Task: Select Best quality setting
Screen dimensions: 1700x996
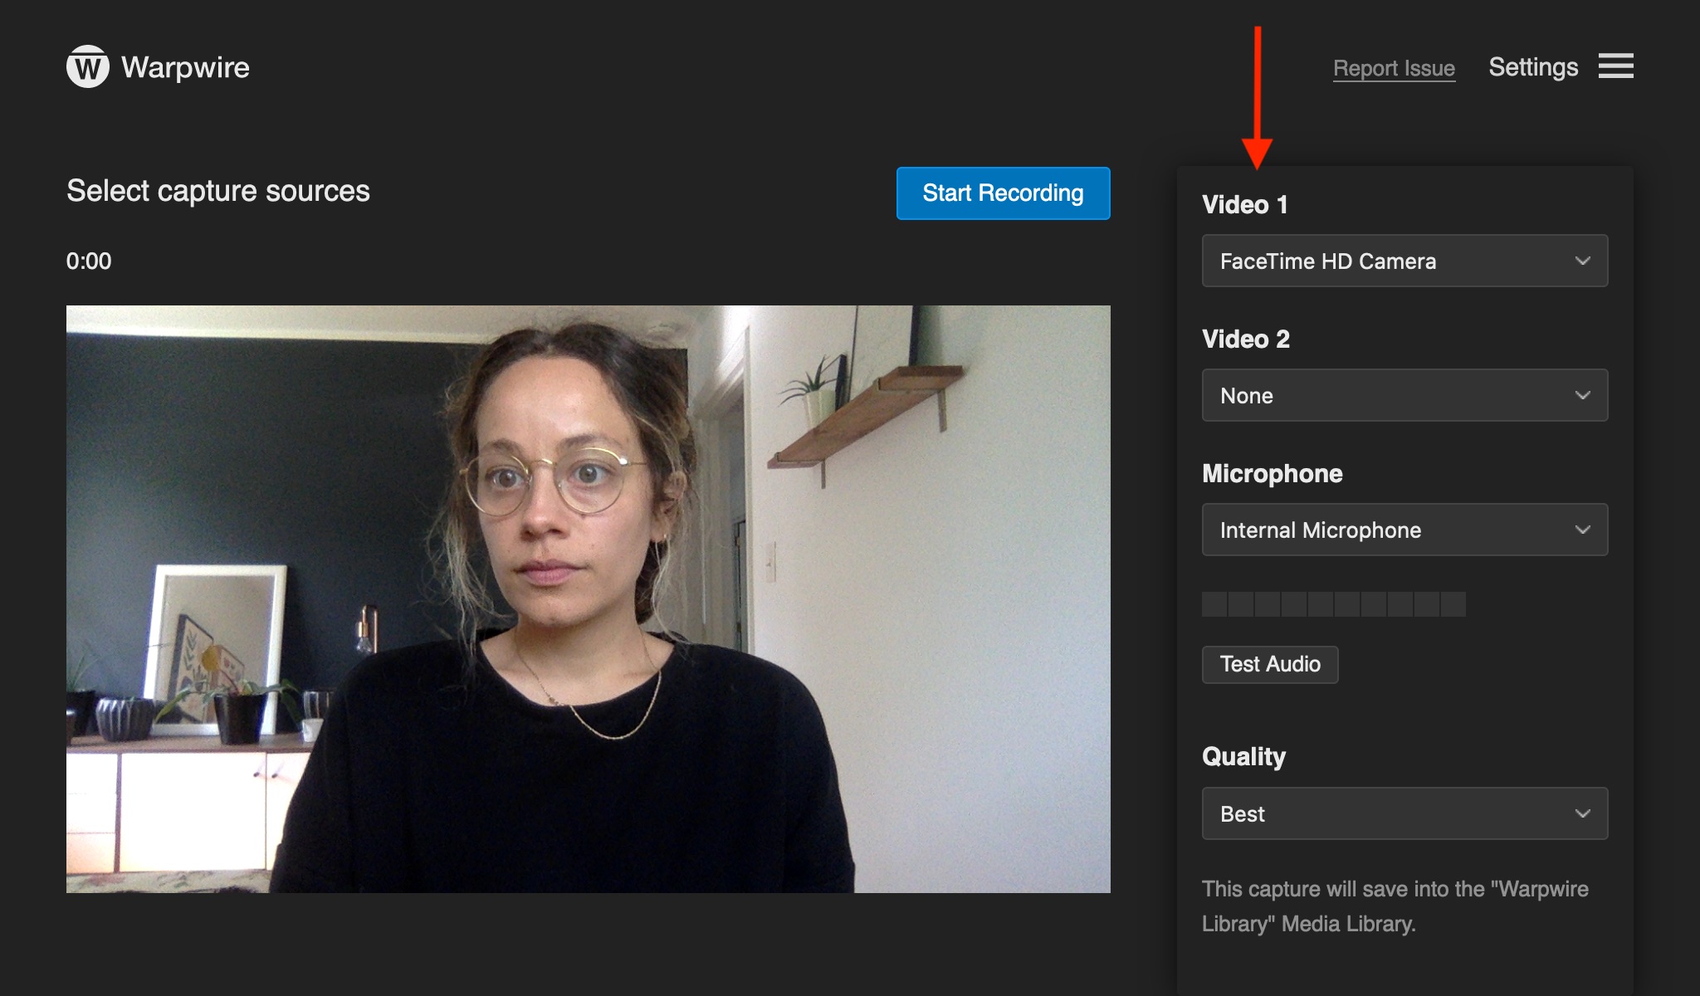Action: (x=1404, y=813)
